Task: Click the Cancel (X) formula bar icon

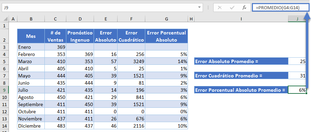Action: (x=219, y=8)
